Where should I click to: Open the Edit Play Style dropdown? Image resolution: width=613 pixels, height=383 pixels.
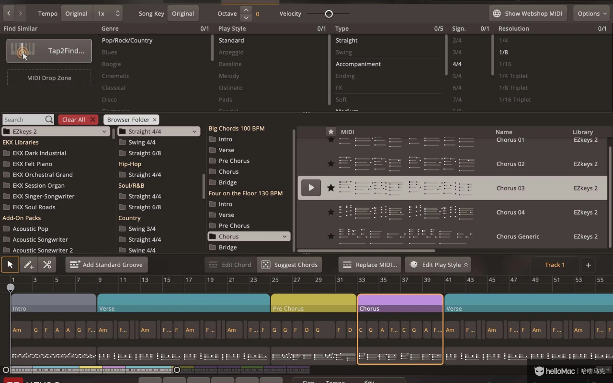pyautogui.click(x=438, y=265)
